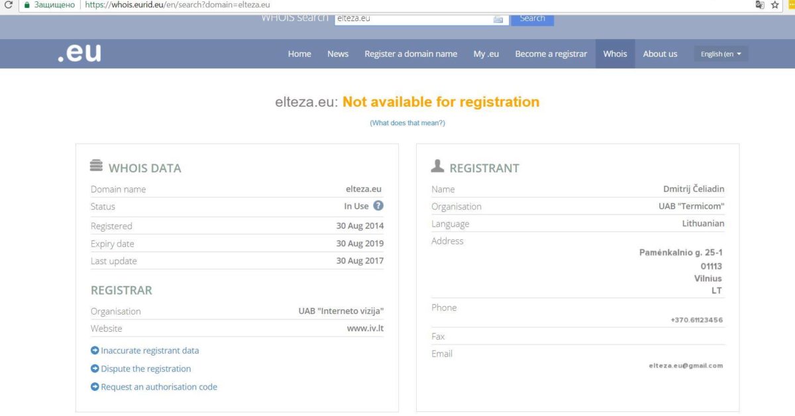Open the English language dropdown
Image resolution: width=795 pixels, height=416 pixels.
click(x=721, y=54)
